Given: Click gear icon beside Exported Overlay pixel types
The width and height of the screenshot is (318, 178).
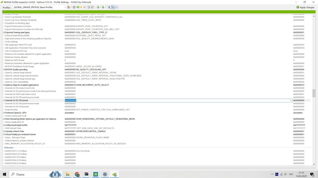Looking at the screenshot, I should (x=4, y=32).
